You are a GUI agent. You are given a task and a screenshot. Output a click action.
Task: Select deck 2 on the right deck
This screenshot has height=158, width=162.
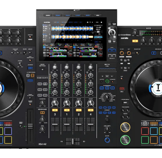154,53
